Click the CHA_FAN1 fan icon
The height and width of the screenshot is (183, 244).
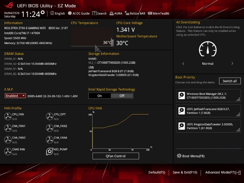click(x=8, y=128)
